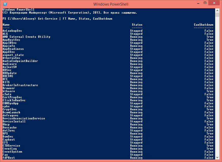Select the Dnscache service name

pos(10,127)
